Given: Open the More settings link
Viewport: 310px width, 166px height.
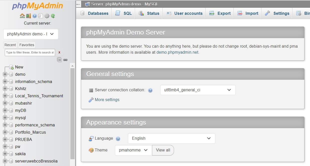Looking at the screenshot, I should (x=107, y=100).
